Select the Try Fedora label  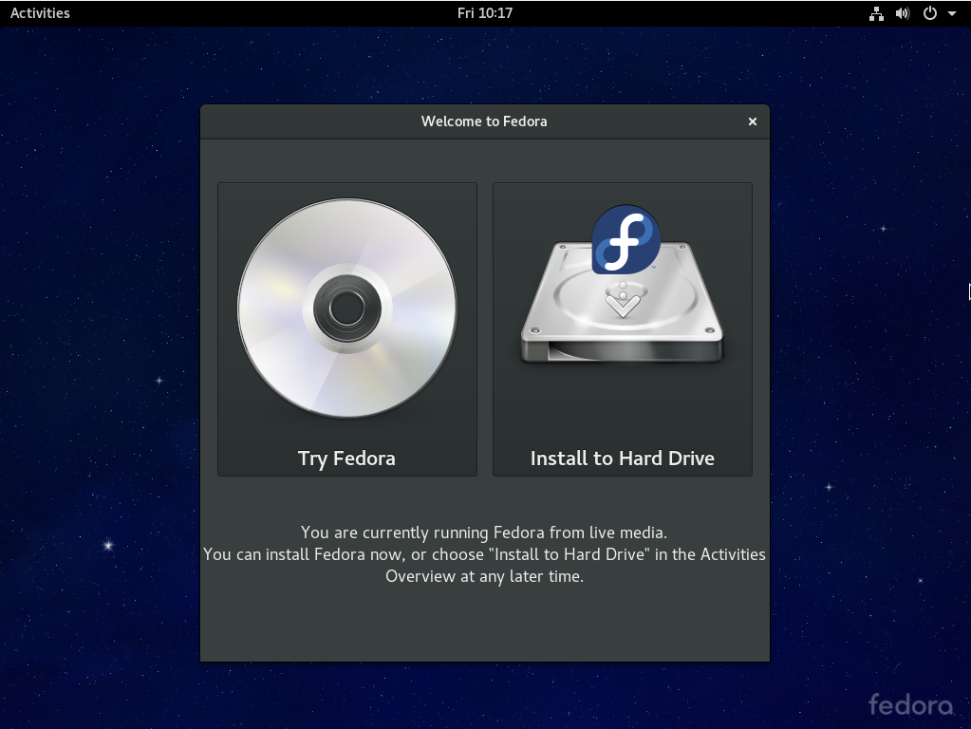346,458
